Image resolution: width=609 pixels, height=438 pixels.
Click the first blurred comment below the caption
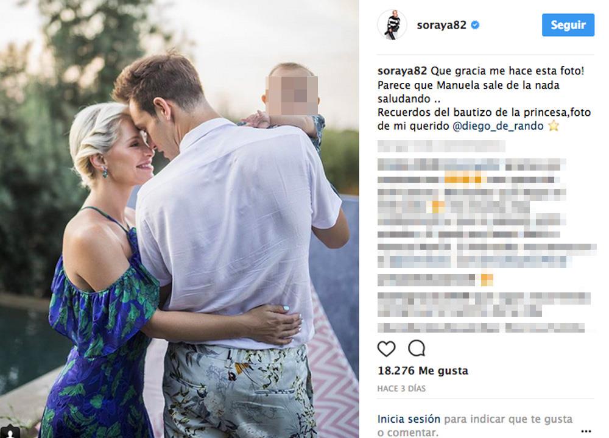pyautogui.click(x=441, y=146)
